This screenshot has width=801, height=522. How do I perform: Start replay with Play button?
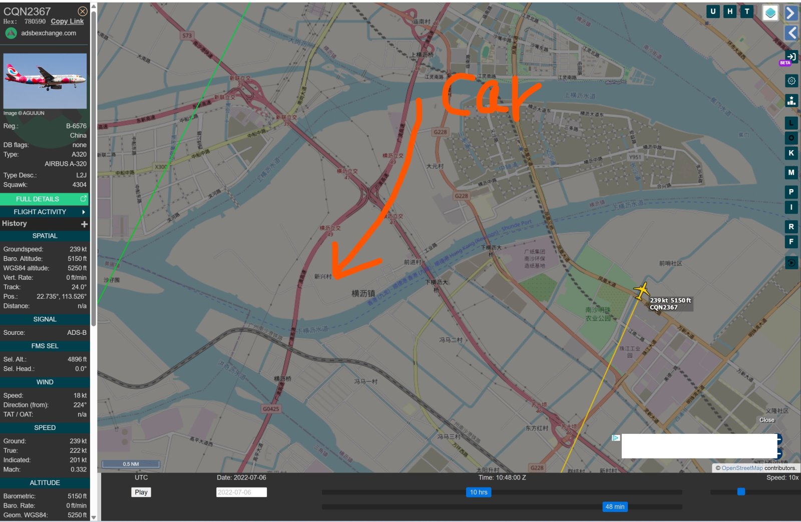pyautogui.click(x=141, y=492)
